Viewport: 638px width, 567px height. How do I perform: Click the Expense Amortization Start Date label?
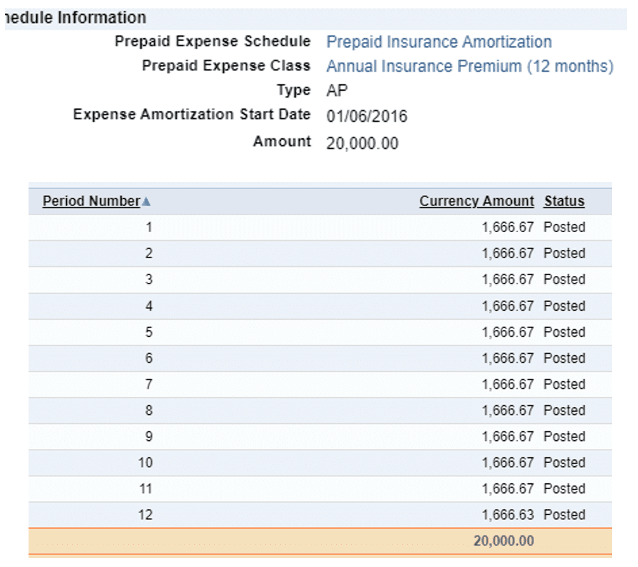click(192, 114)
